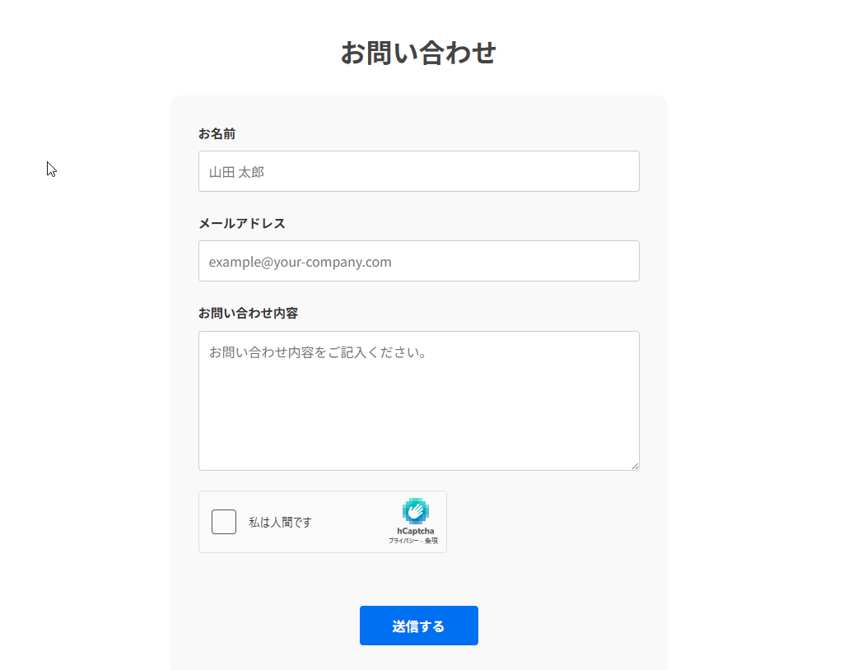Focus the お名前 text input field
The image size is (848, 670).
coord(418,171)
